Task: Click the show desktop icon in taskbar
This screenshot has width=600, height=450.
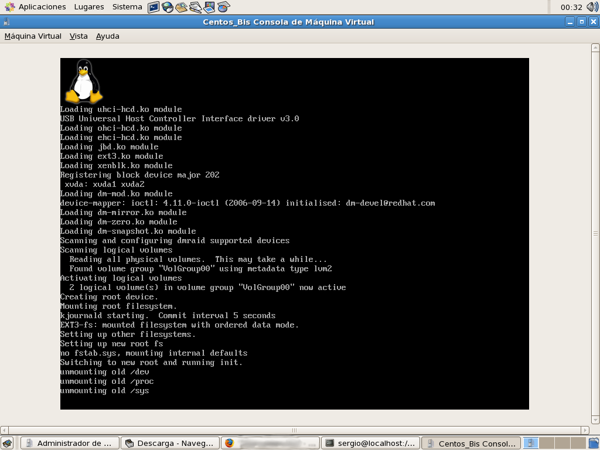Action: point(7,443)
